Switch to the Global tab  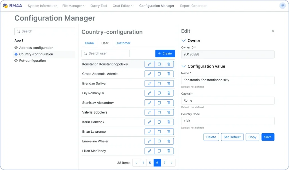pos(89,43)
